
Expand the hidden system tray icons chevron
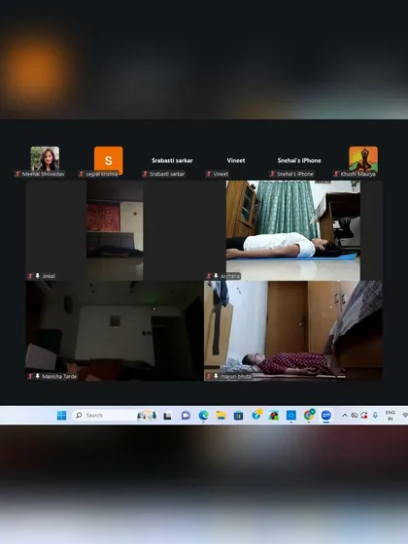[x=345, y=416]
